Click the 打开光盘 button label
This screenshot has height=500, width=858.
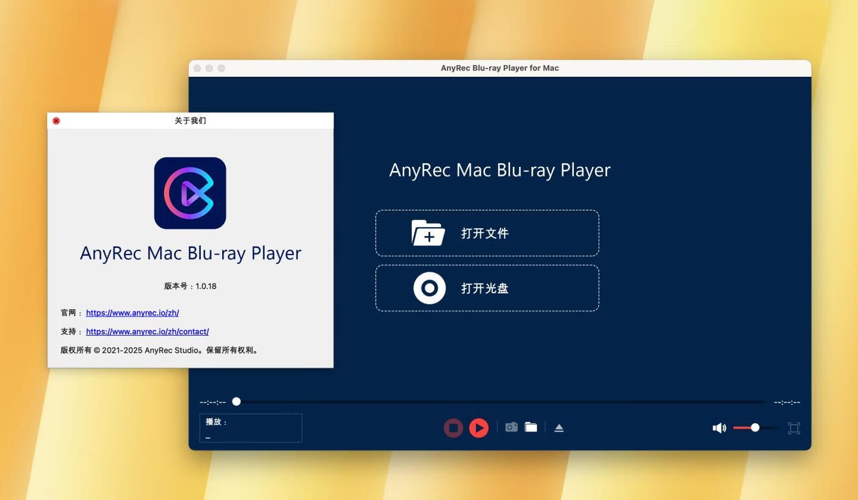485,288
